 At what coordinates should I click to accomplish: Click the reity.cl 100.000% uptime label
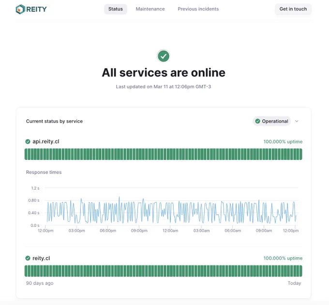pyautogui.click(x=283, y=258)
